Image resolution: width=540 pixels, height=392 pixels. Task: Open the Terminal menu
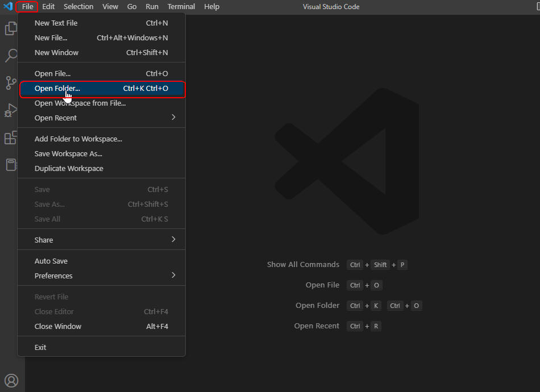point(181,7)
